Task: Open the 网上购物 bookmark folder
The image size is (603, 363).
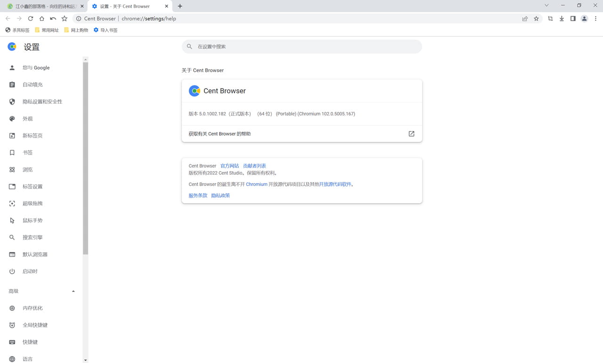Action: click(76, 30)
